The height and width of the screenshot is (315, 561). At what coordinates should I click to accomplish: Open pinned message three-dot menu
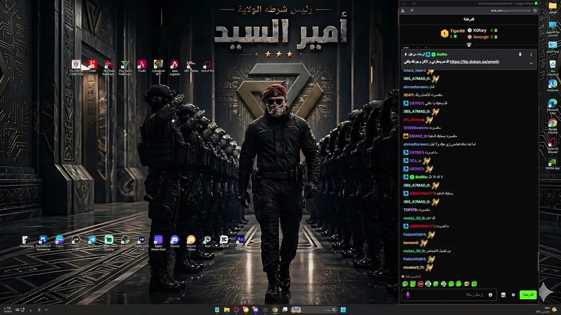(531, 55)
